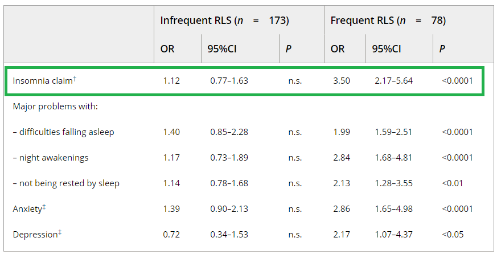Click the 1.99 odds ratio value
The width and height of the screenshot is (497, 254).
pos(342,132)
